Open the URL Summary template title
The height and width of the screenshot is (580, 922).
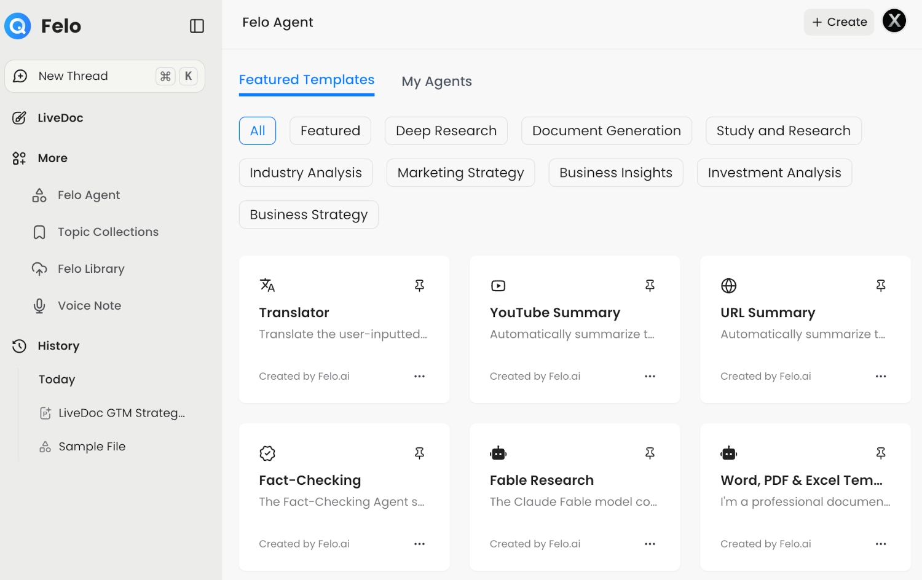(x=768, y=313)
